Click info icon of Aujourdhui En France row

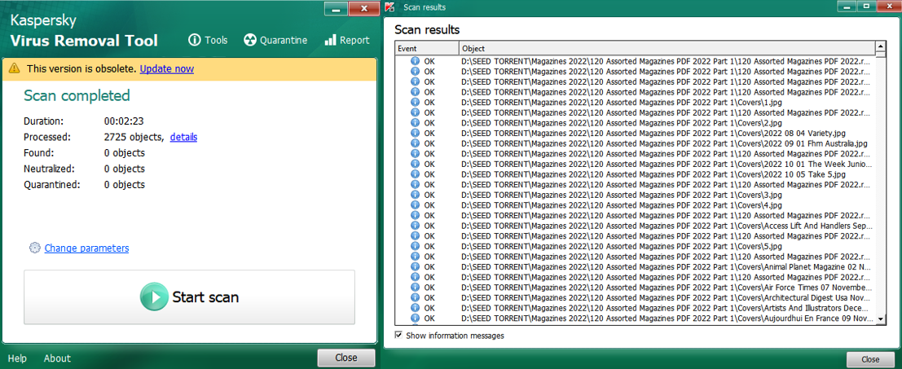pos(415,318)
